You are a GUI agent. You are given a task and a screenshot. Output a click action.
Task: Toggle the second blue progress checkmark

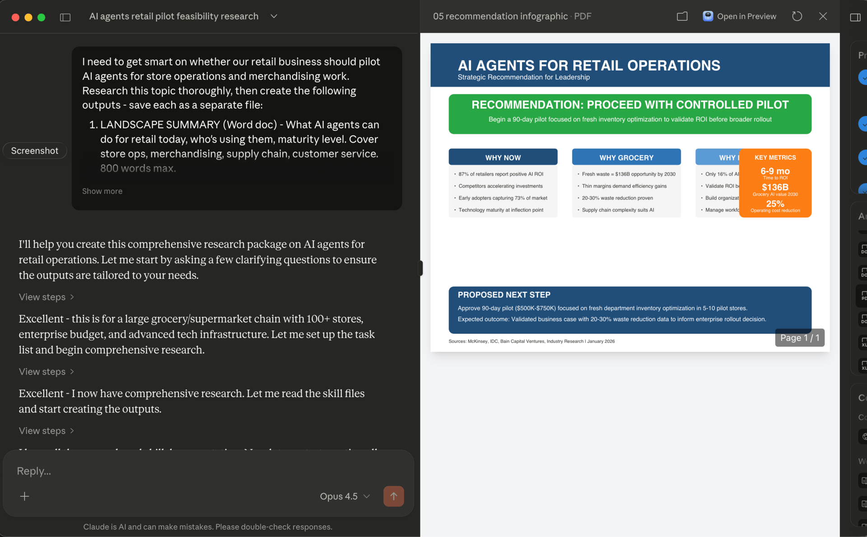863,123
